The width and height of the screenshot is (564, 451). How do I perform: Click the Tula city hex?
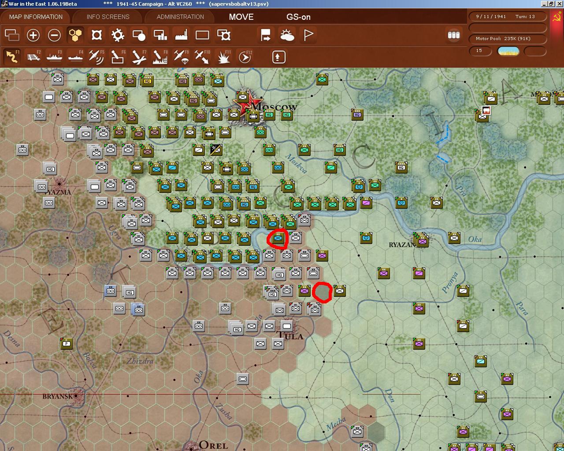287,326
